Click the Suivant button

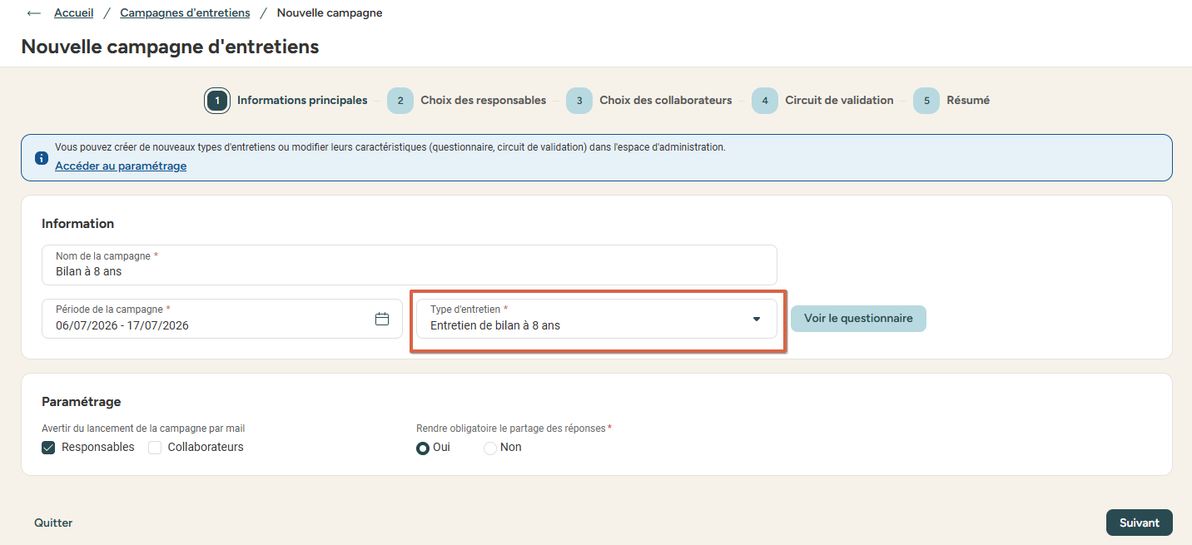pyautogui.click(x=1139, y=523)
